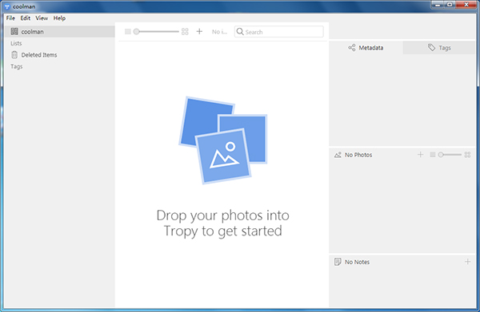The height and width of the screenshot is (312, 480).
Task: Switch to the Metadata tab
Action: [x=366, y=48]
